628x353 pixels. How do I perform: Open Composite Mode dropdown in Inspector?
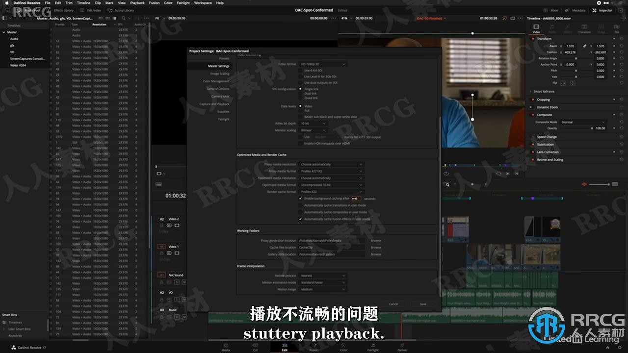tap(584, 122)
